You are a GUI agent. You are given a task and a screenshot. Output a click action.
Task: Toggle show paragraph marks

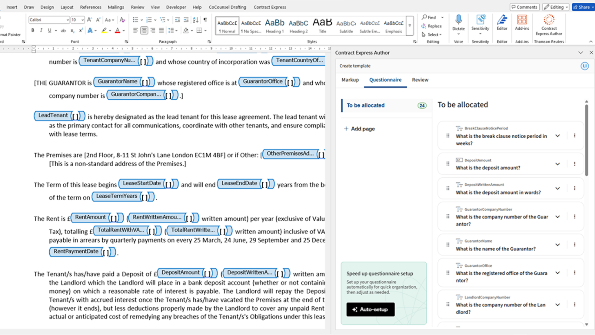(x=205, y=20)
